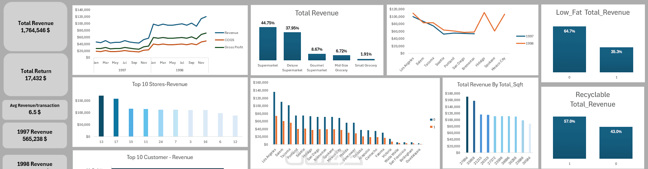Screen dimensions: 648x169
Task: Click legend entry 1 in city bar chart
Action: click(x=433, y=127)
